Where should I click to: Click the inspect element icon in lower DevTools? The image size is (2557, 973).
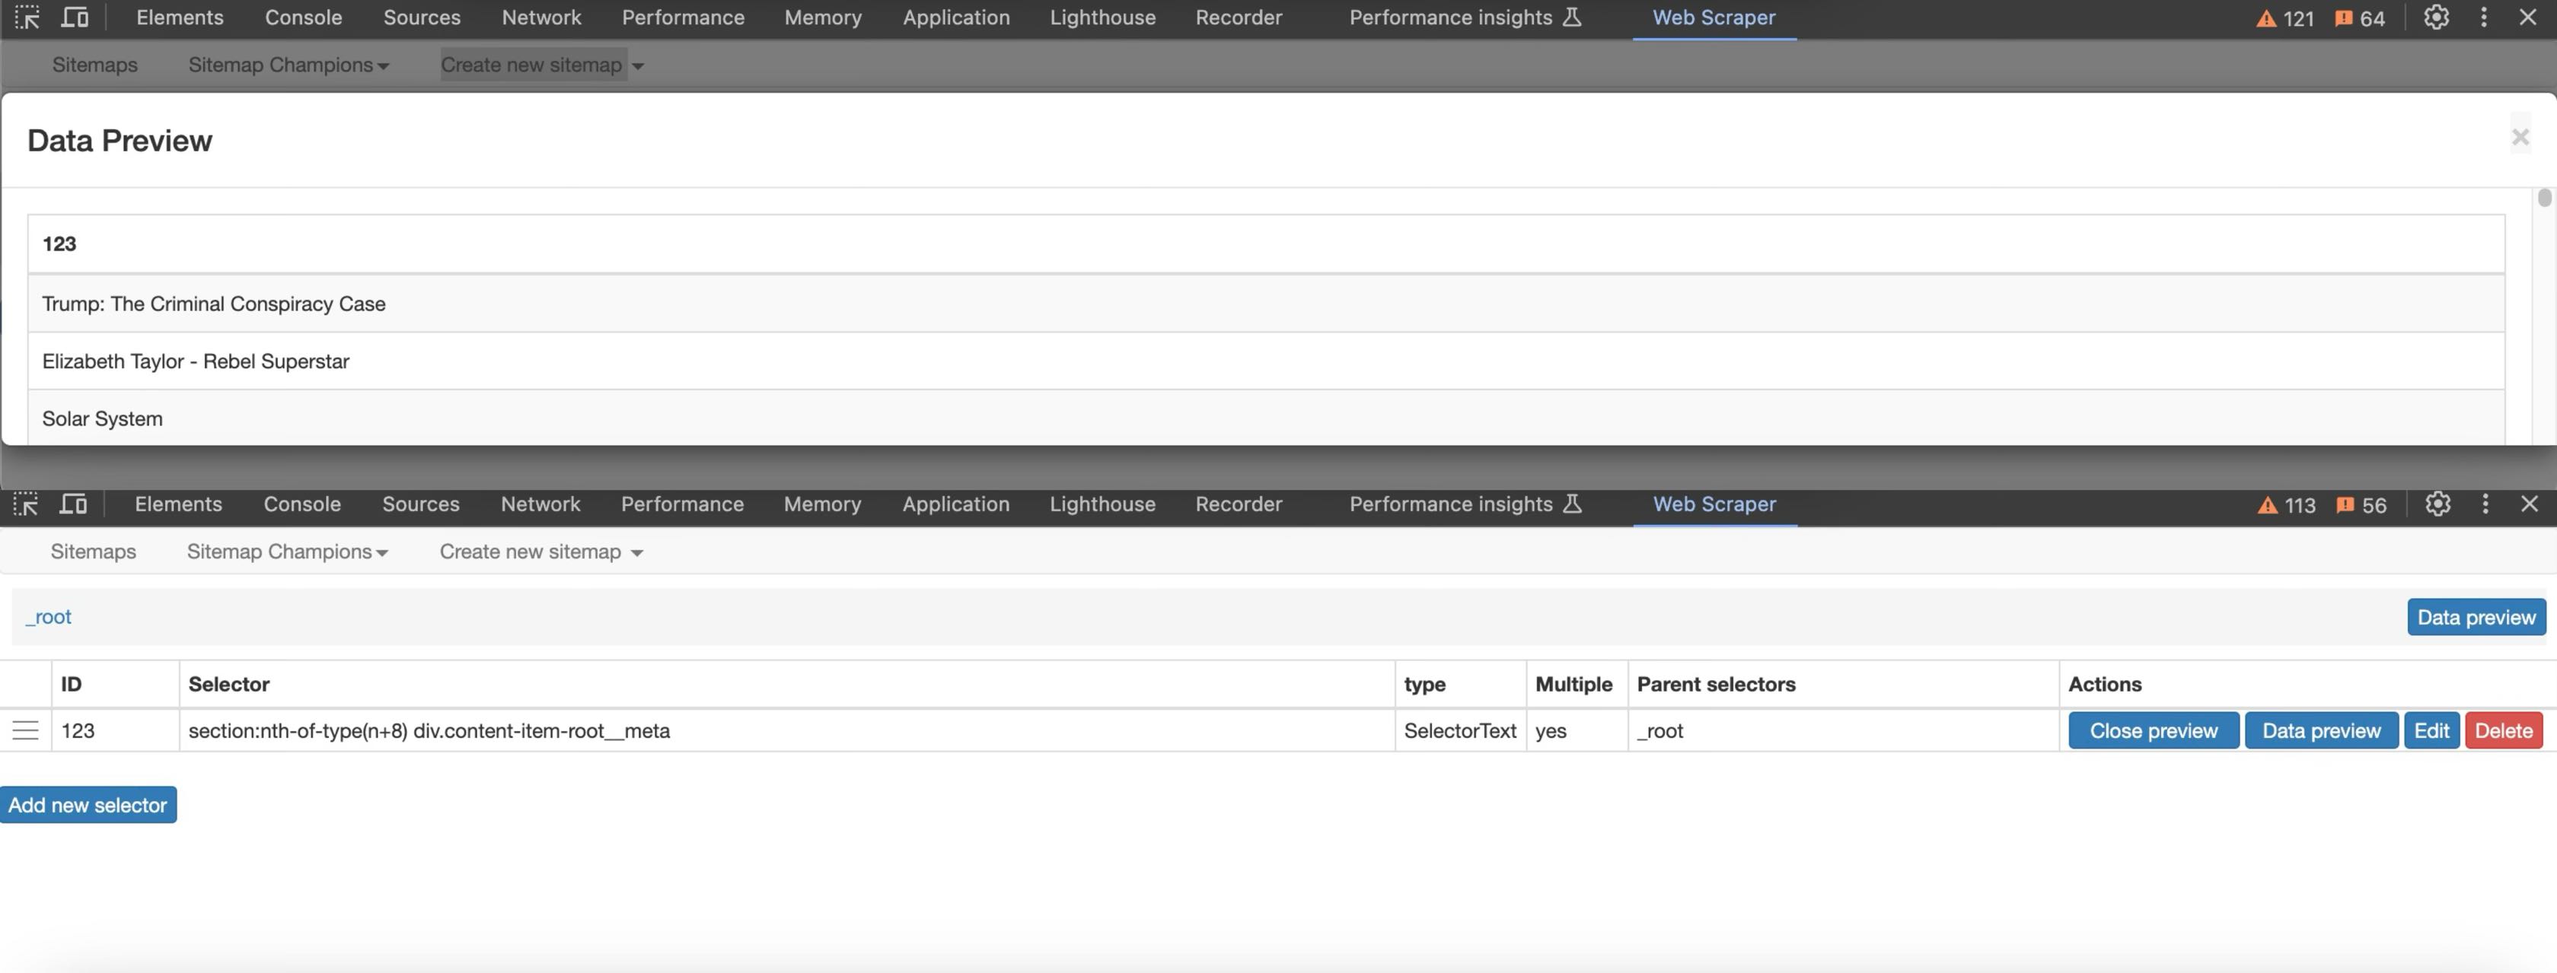pyautogui.click(x=26, y=504)
